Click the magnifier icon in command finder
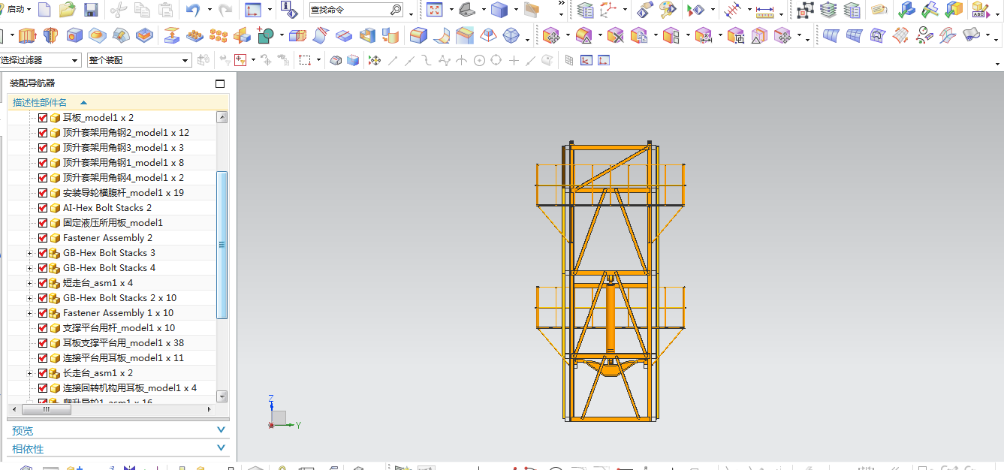This screenshot has height=470, width=1004. coord(396,11)
